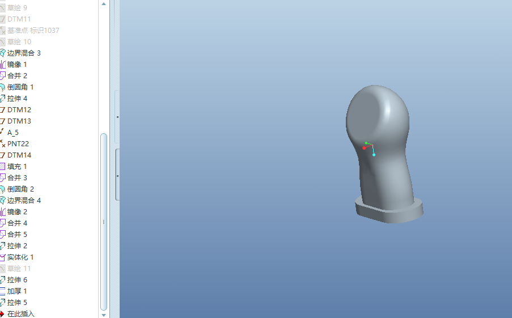Click the model tree scroll-up arrow
Viewport: 512px width, 318px height.
tap(104, 4)
